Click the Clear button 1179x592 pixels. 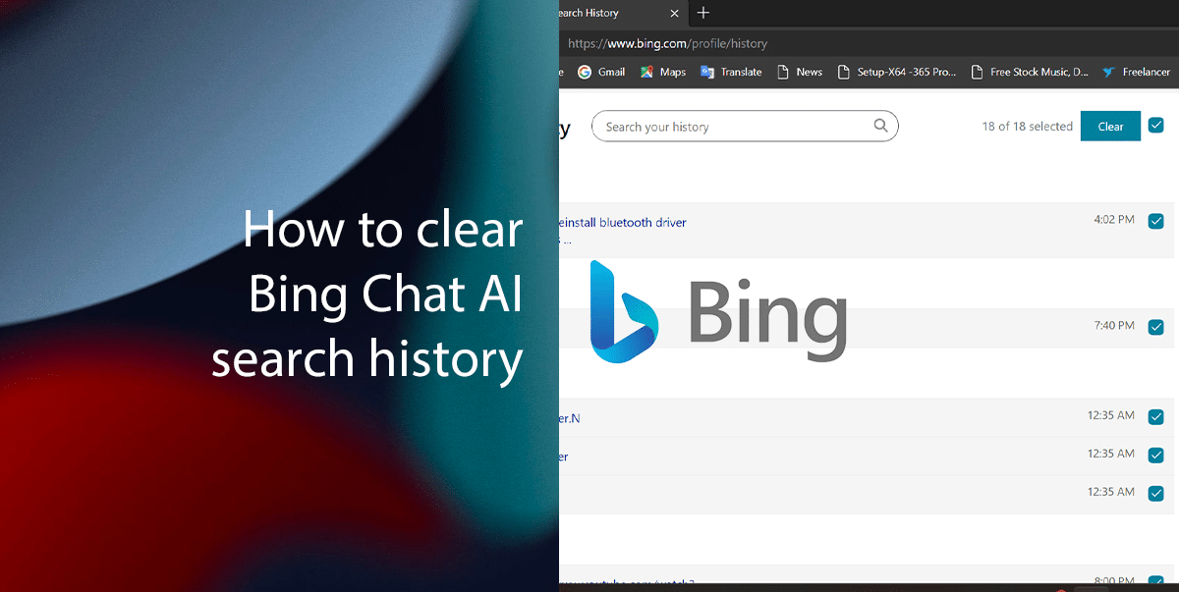coord(1110,127)
